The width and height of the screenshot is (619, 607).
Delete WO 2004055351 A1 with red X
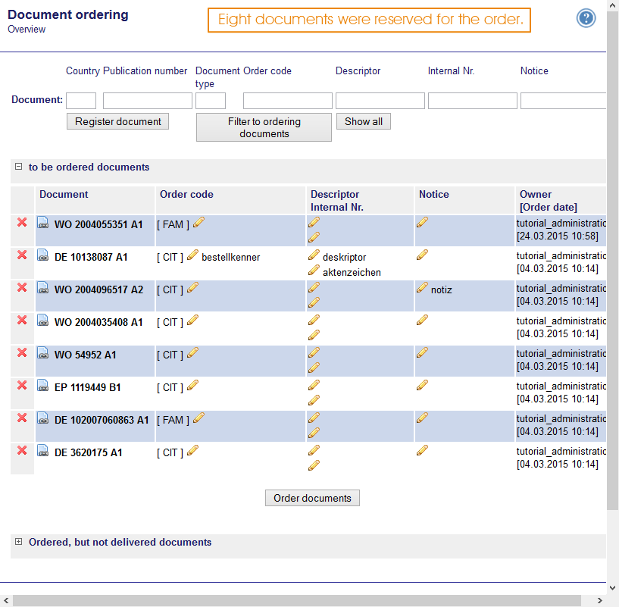point(22,222)
